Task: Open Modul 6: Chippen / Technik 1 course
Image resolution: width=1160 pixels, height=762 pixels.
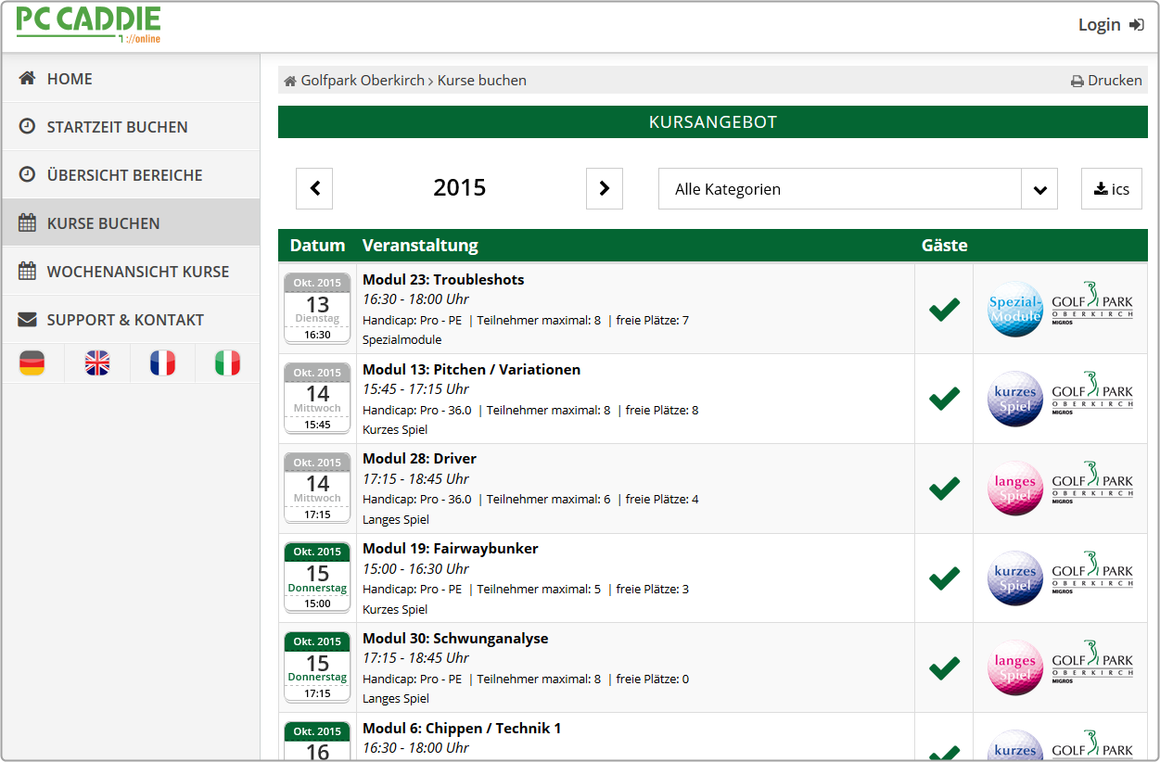Action: (x=462, y=729)
